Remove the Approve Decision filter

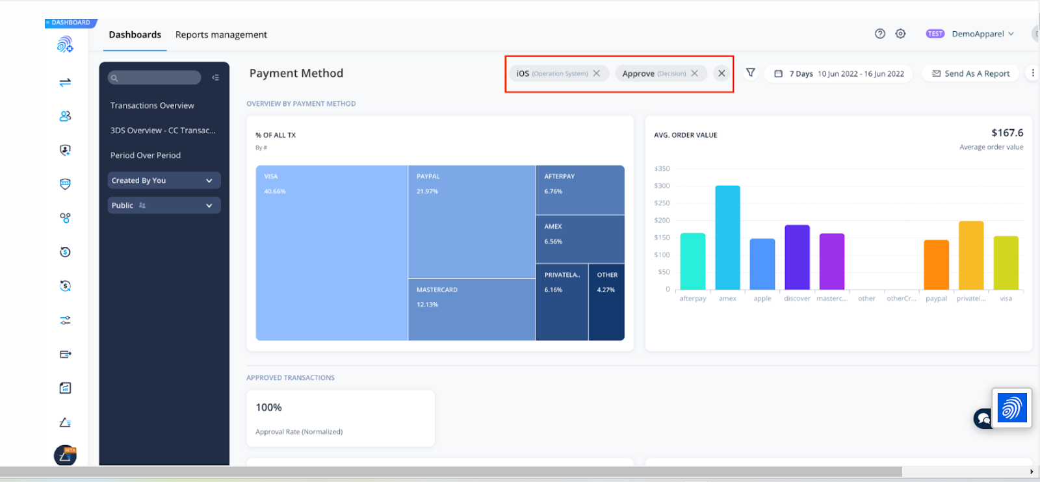click(695, 73)
